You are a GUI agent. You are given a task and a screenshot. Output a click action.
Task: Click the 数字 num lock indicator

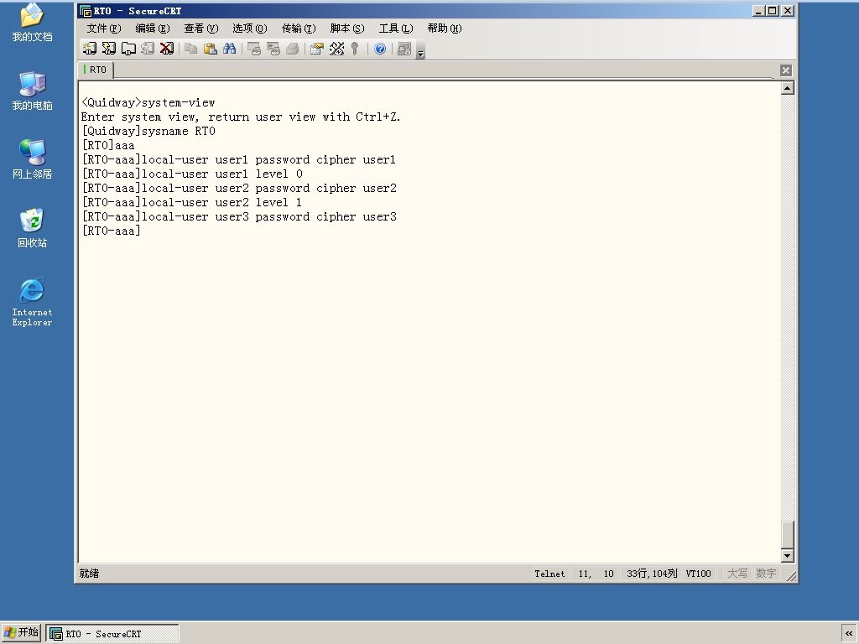(x=766, y=574)
